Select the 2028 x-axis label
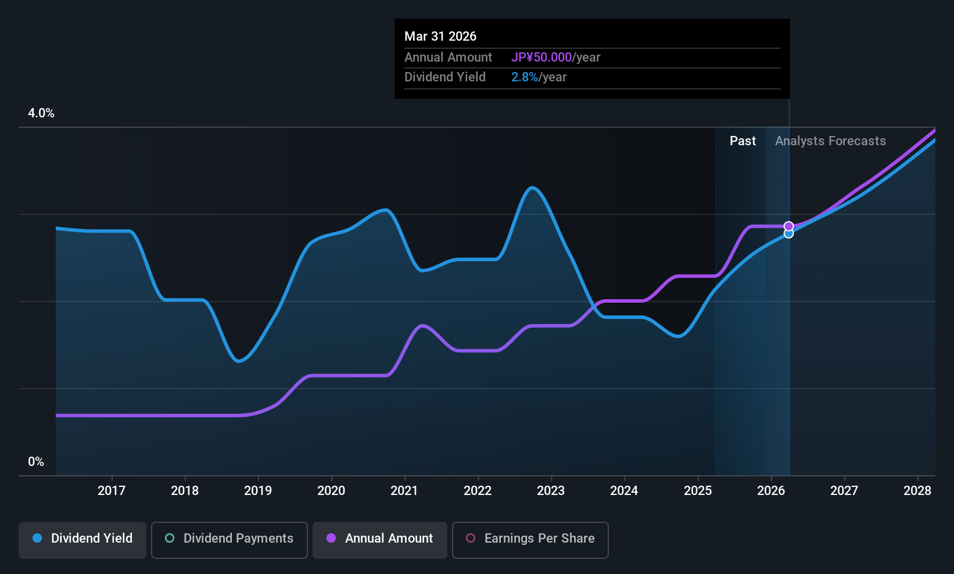954x574 pixels. [917, 491]
